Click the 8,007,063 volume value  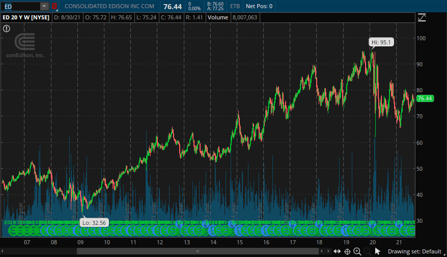[x=245, y=17]
